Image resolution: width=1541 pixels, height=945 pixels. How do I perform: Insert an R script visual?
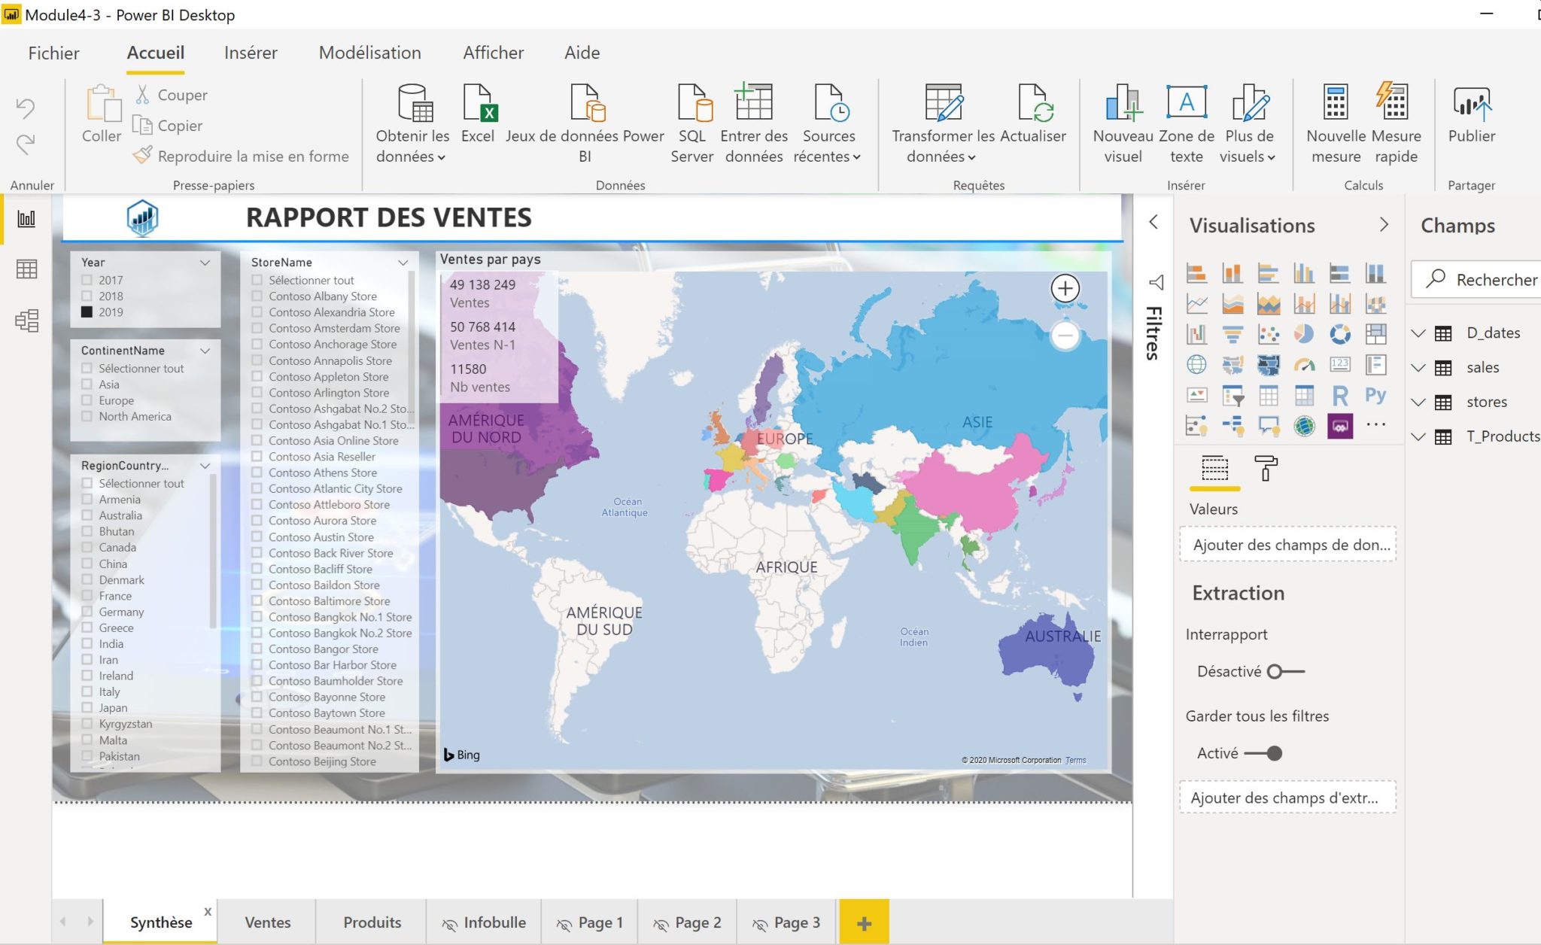coord(1339,396)
